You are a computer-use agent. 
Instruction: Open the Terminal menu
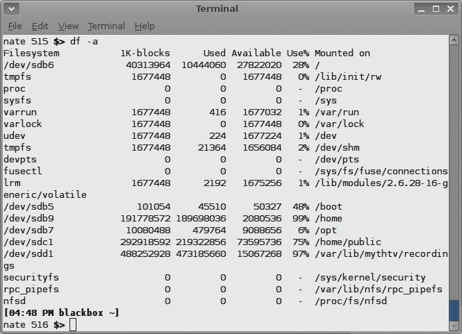tap(106, 26)
